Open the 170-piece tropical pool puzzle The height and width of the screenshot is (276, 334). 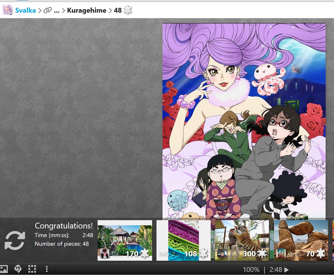click(125, 241)
